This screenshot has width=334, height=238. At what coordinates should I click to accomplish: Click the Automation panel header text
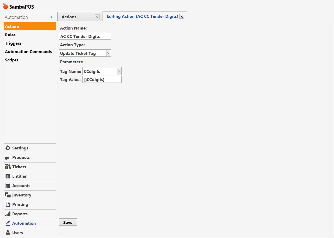pyautogui.click(x=16, y=17)
